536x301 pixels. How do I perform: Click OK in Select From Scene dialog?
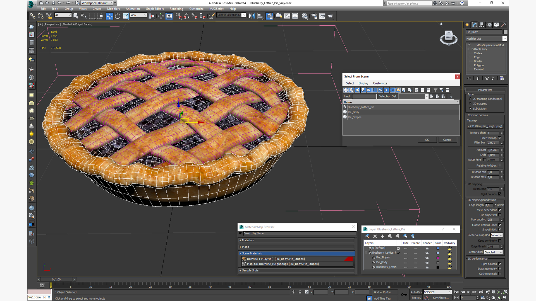point(427,140)
